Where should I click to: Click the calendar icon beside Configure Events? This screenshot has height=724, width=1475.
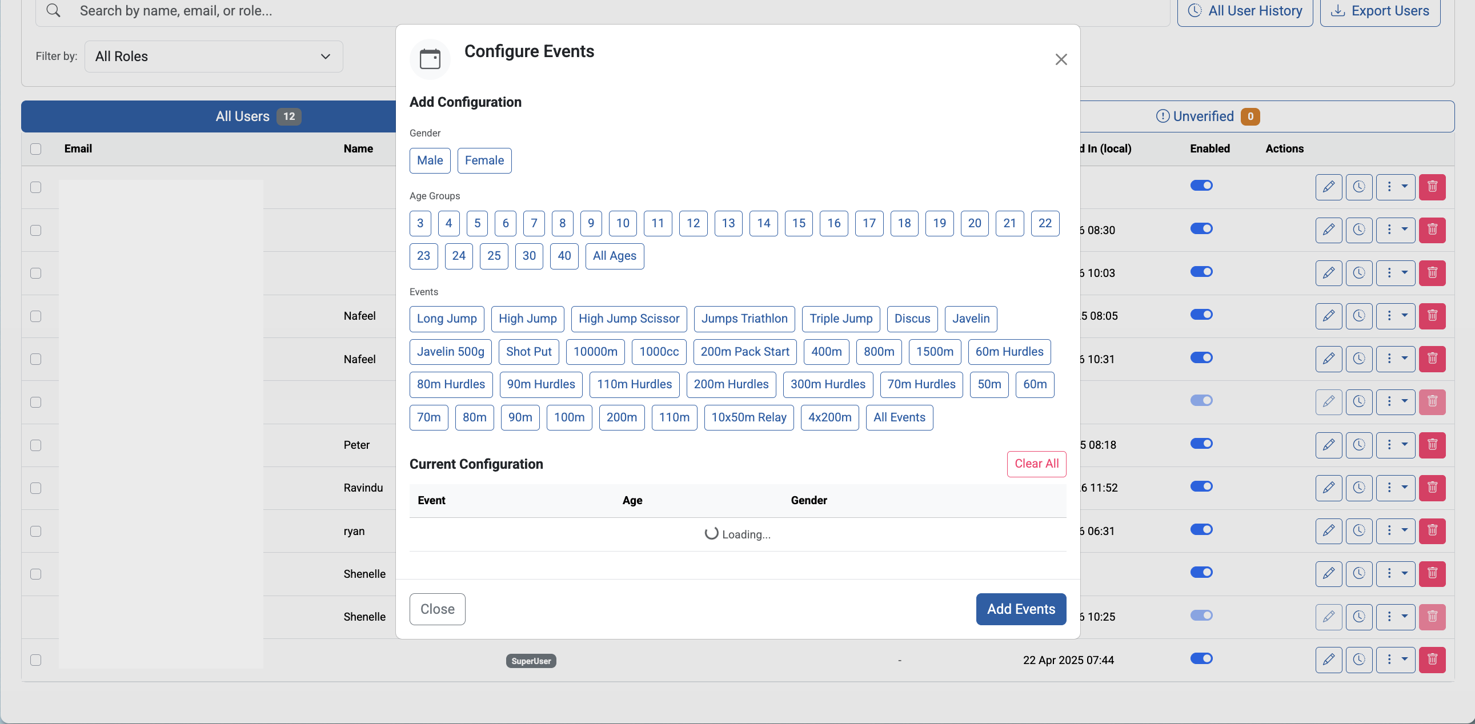point(430,59)
